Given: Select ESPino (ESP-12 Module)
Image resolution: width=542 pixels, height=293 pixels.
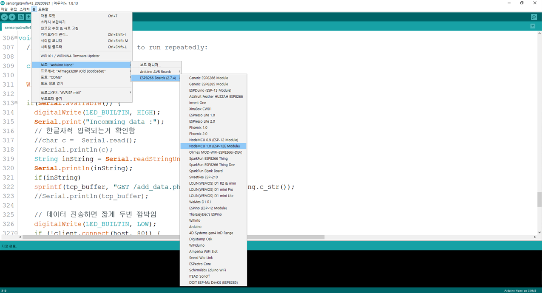Looking at the screenshot, I should (213, 208).
